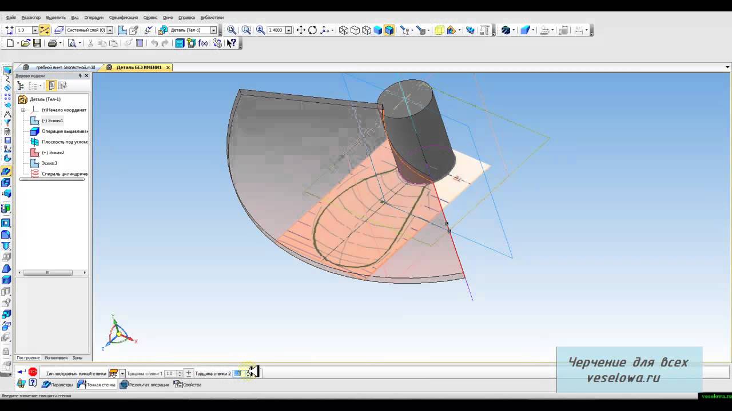Print the document
732x411 pixels.
point(53,43)
